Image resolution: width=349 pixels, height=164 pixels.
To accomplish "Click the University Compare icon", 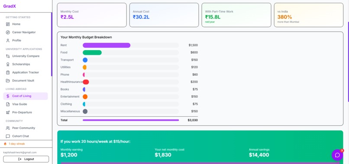I will click(8, 56).
